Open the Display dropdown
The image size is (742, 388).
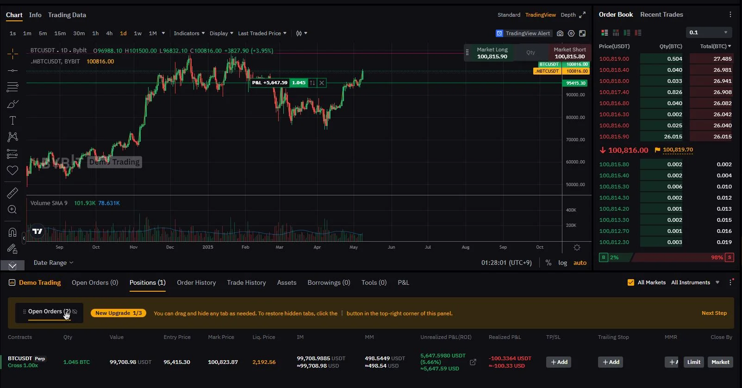(221, 33)
